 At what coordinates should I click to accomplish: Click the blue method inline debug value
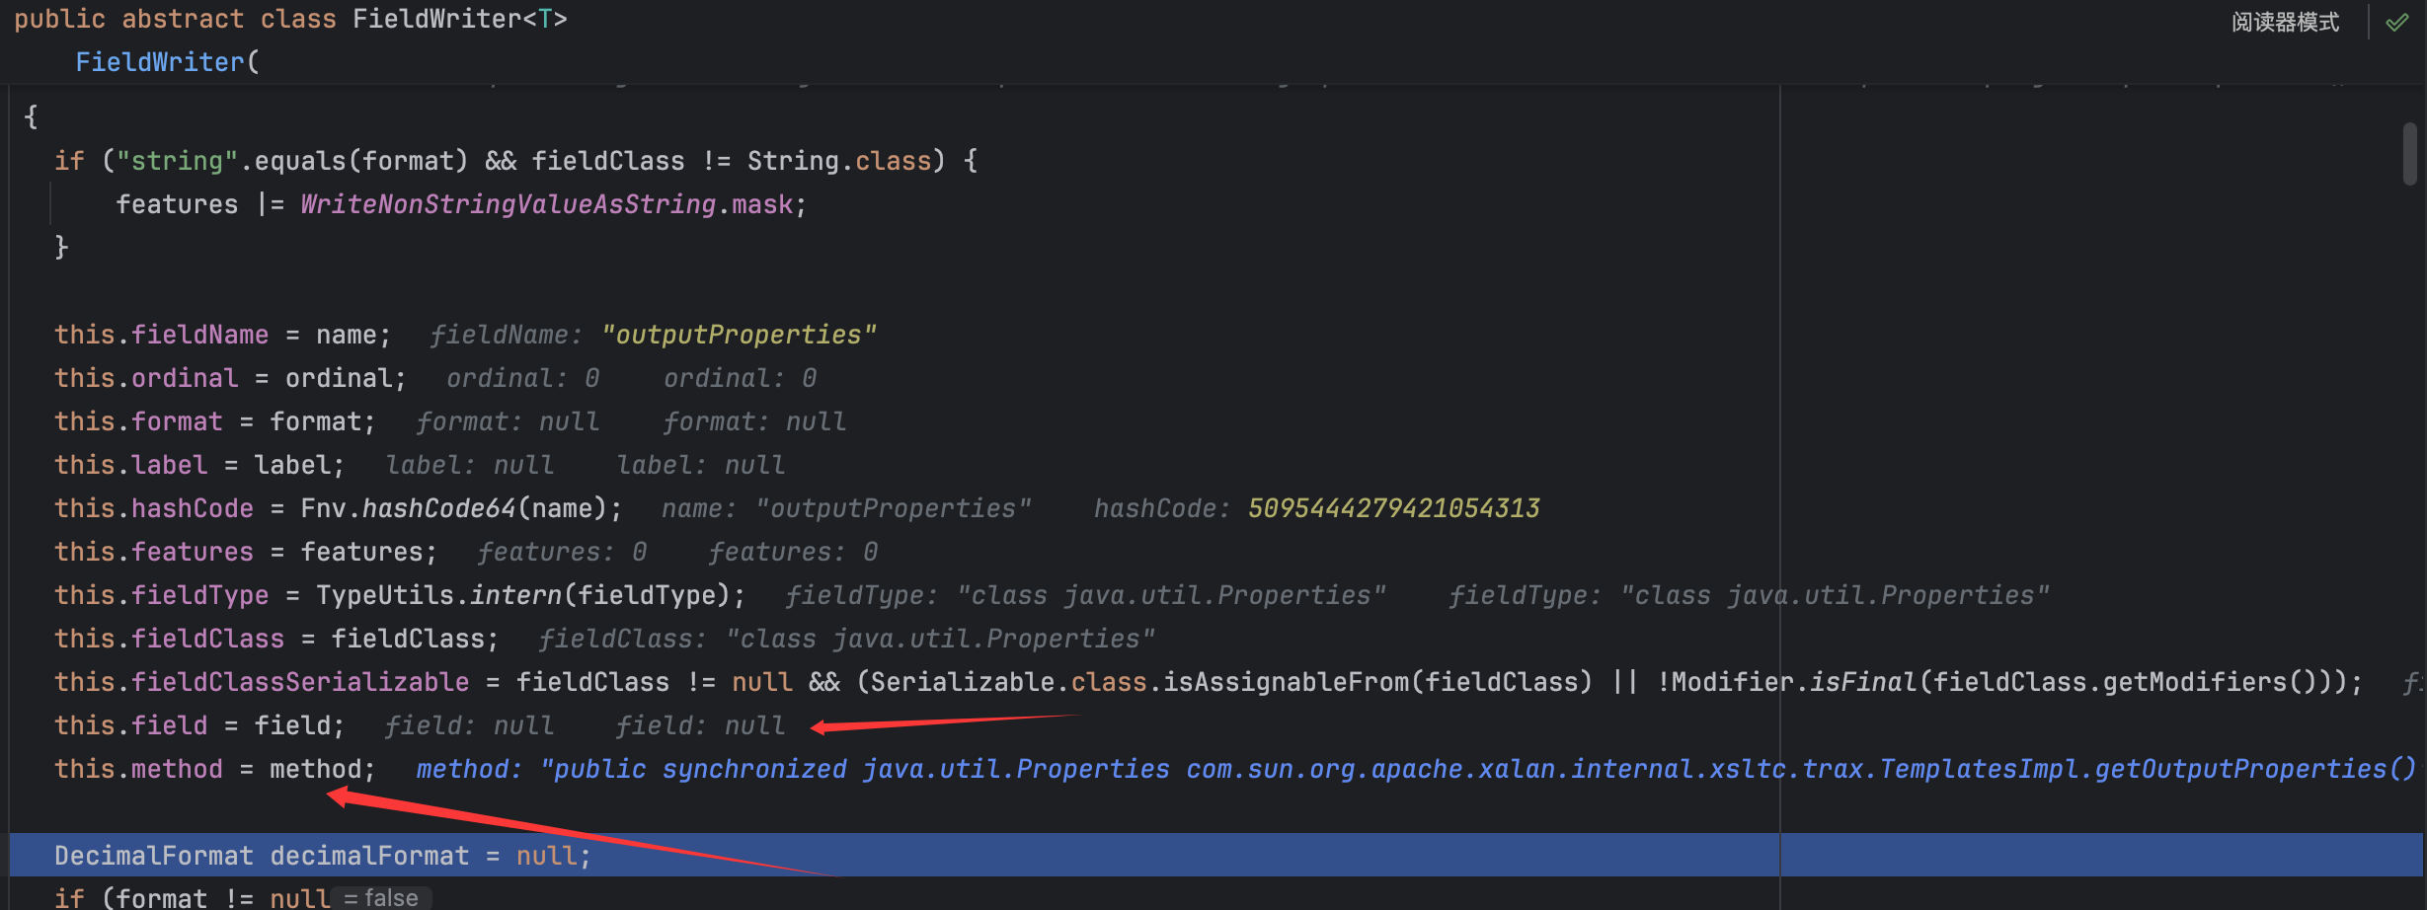tap(1412, 769)
